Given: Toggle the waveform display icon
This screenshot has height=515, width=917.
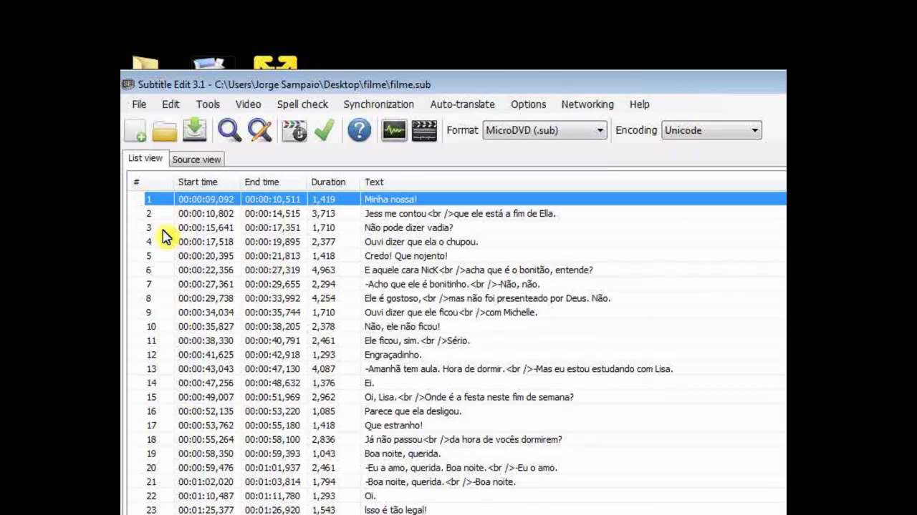Looking at the screenshot, I should pyautogui.click(x=394, y=130).
